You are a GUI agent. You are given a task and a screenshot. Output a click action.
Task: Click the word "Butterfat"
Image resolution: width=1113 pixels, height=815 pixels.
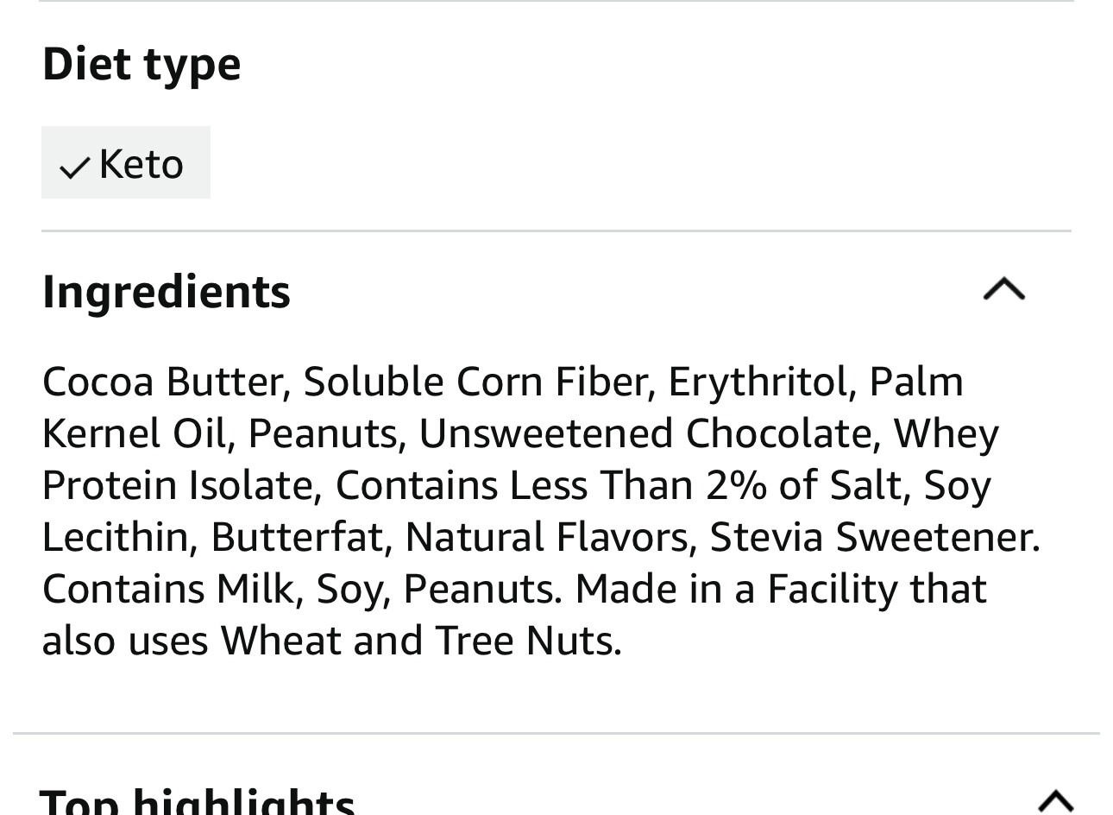[x=296, y=537]
